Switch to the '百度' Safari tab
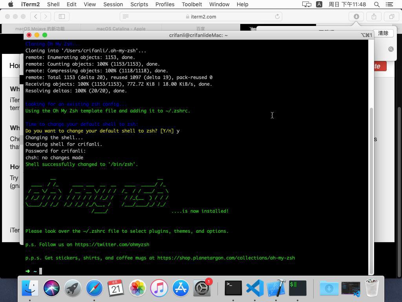Viewport: 402px width, 302px height. coord(201,28)
